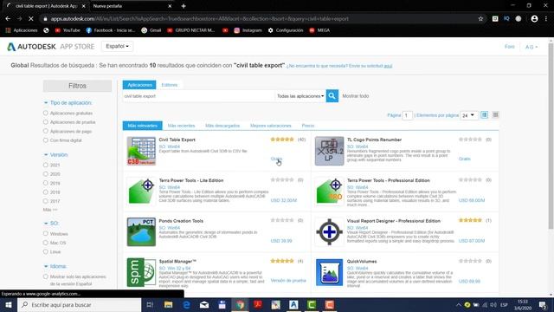Expand Más versions list
Image resolution: width=554 pixels, height=312 pixels.
(x=50, y=210)
